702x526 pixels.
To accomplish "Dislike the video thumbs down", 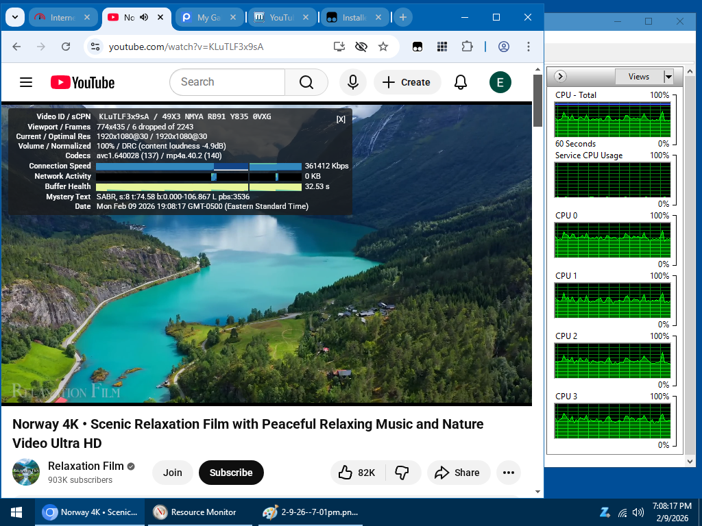I will coord(402,473).
